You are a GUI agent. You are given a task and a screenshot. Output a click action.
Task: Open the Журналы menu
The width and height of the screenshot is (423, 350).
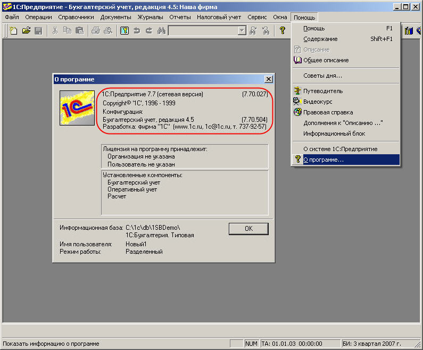coord(150,17)
